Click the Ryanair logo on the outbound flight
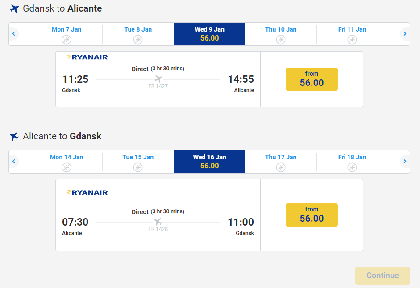This screenshot has width=420, height=288. pos(87,57)
